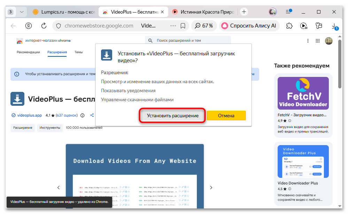Click the yellow Отмена button

tap(226, 116)
